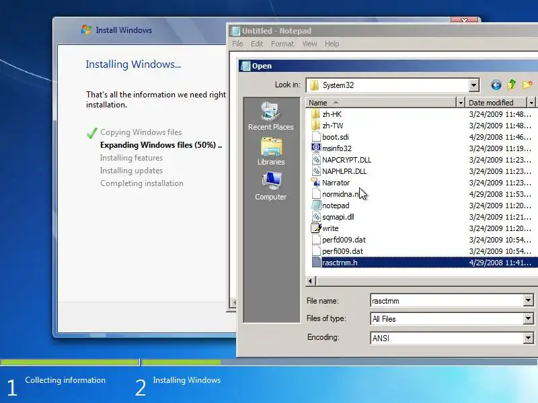Create a new folder icon
This screenshot has height=403, width=538.
click(x=527, y=85)
